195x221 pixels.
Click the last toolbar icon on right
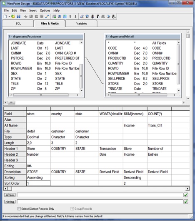pyautogui.click(x=114, y=17)
